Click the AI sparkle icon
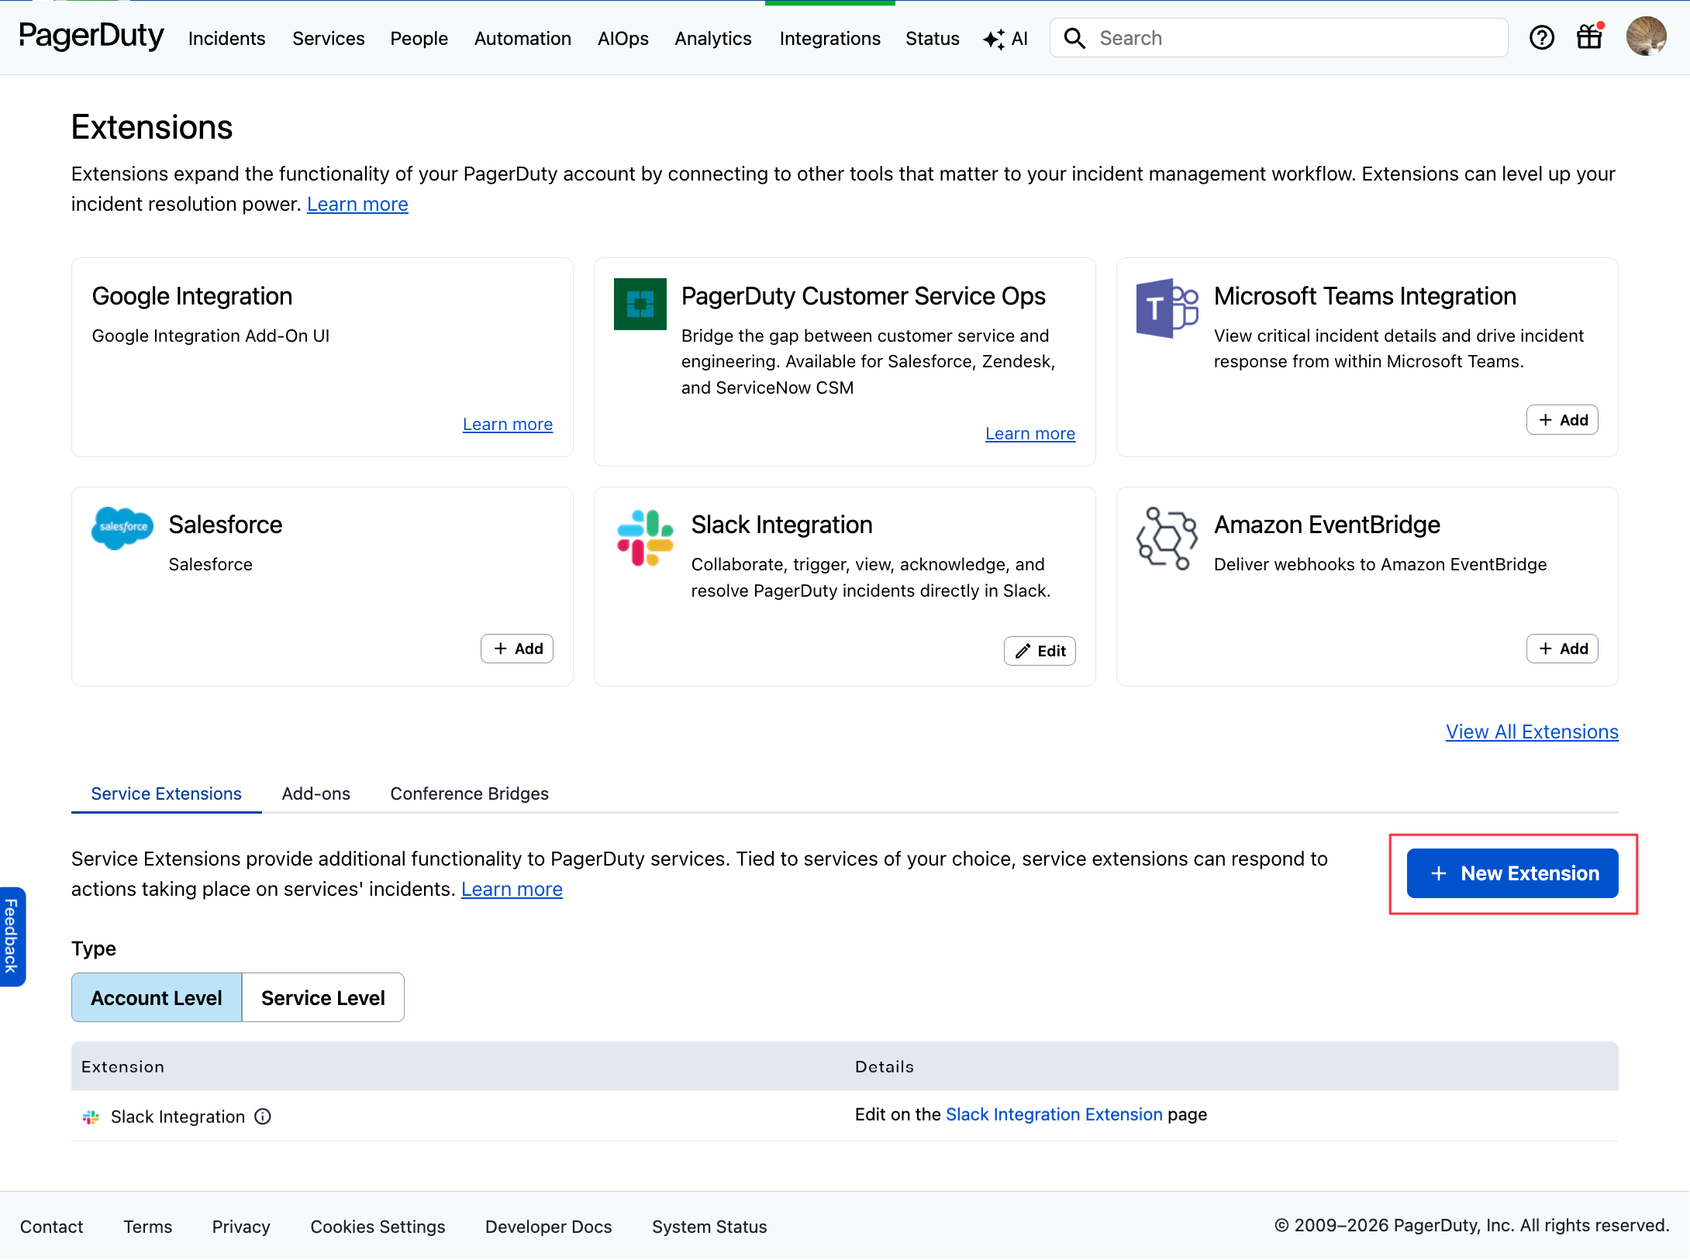This screenshot has width=1690, height=1260. tap(993, 38)
